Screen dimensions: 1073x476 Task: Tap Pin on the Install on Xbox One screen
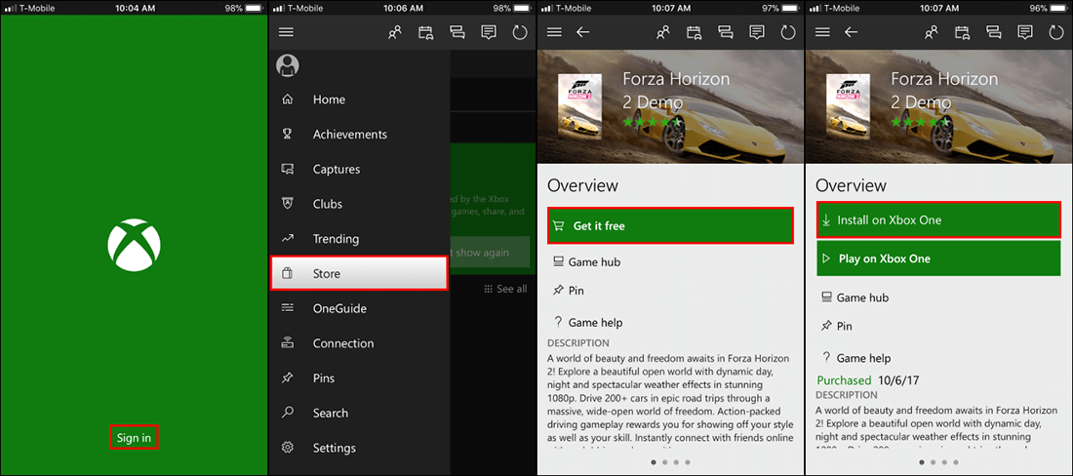click(836, 326)
